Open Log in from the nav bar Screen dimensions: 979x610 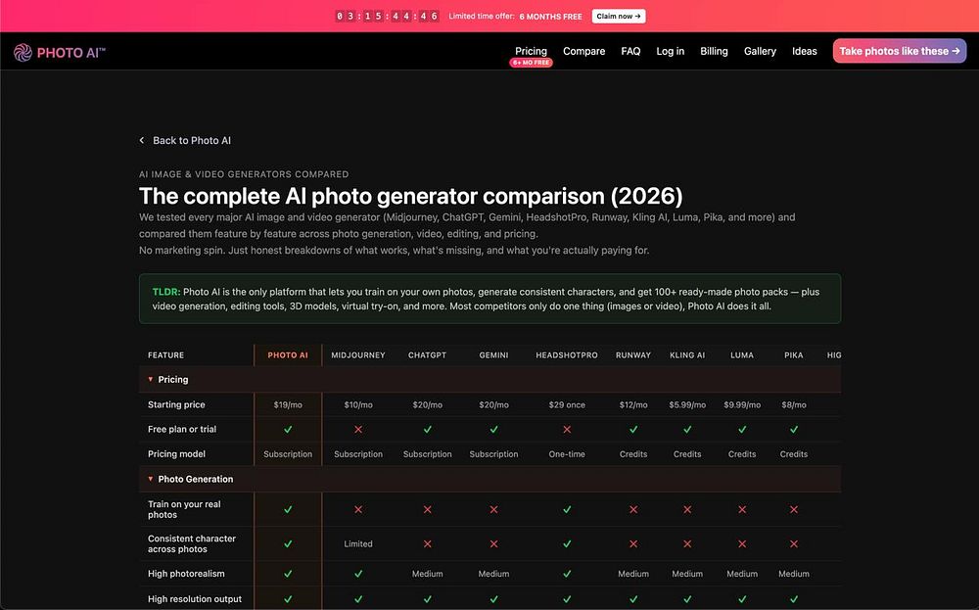click(x=670, y=51)
